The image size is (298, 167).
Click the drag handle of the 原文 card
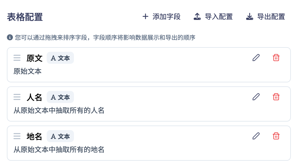(17, 58)
